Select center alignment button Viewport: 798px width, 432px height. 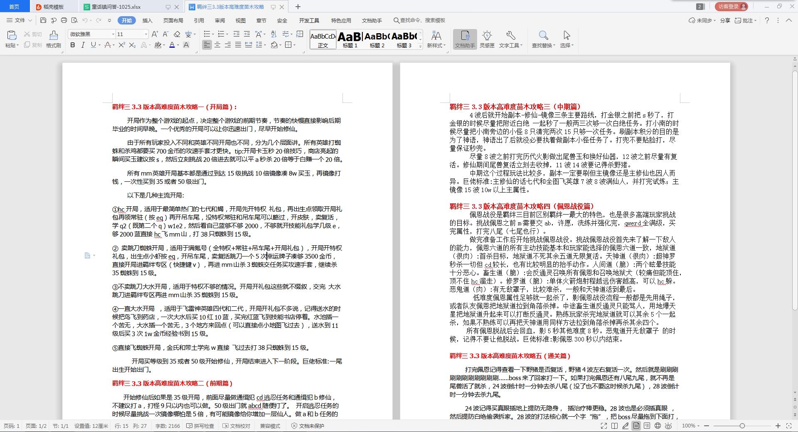coord(217,45)
